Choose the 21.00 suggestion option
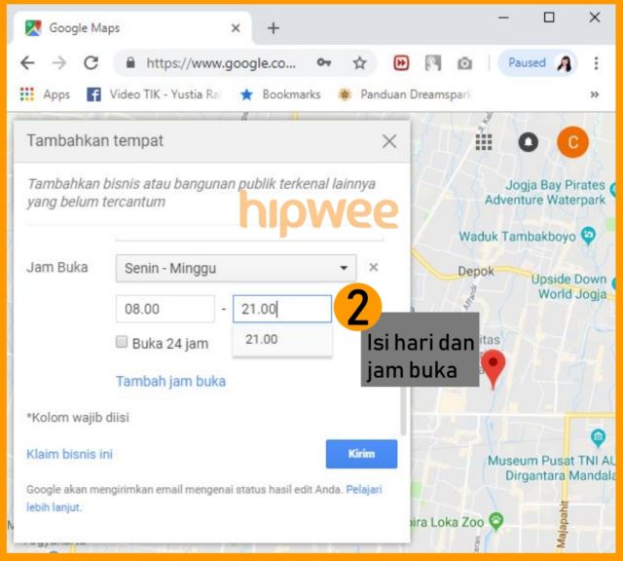 [282, 340]
